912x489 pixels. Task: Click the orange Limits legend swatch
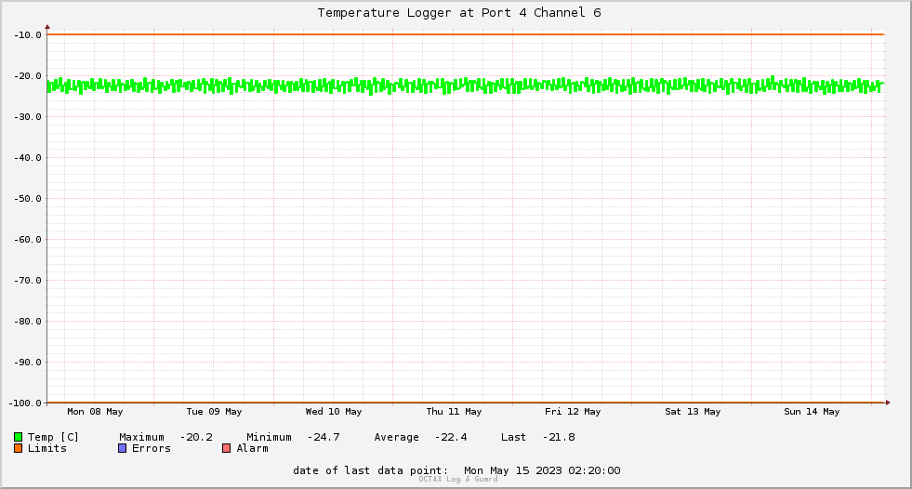click(18, 448)
